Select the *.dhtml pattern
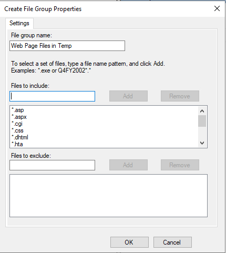The height and width of the screenshot is (253, 226). click(20, 137)
